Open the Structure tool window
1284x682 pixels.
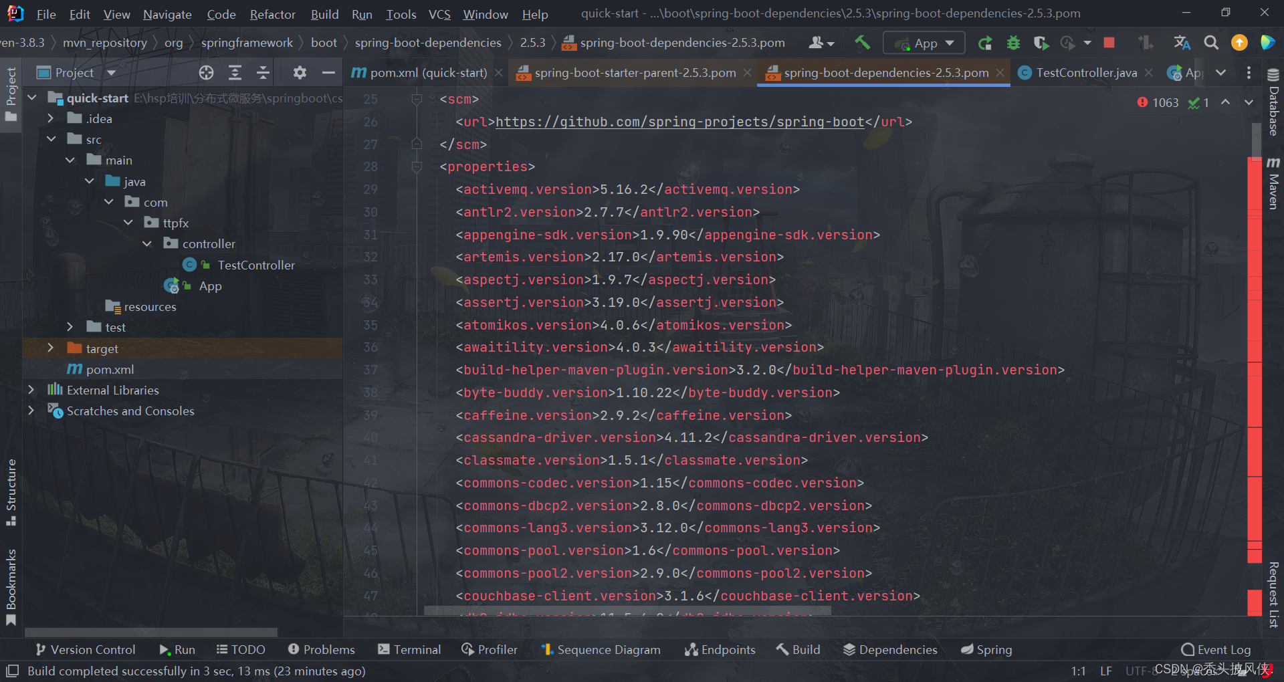11,492
